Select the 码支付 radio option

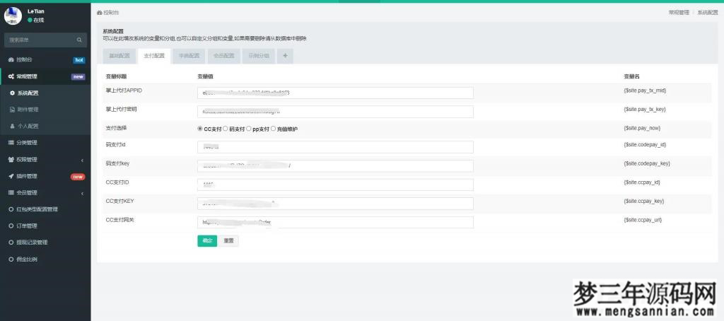coord(225,129)
